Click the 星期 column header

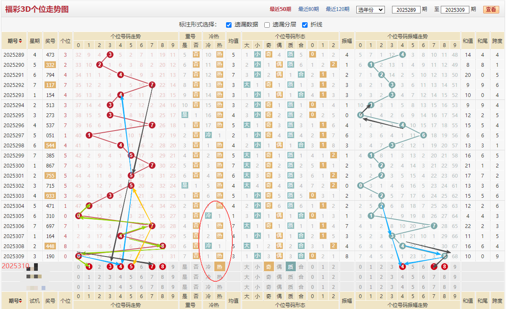click(34, 41)
